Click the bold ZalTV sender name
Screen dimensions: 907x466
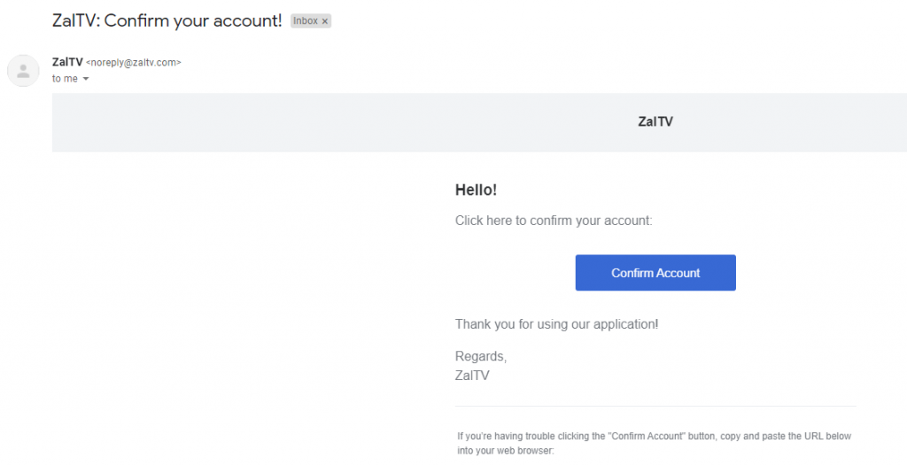(x=67, y=62)
